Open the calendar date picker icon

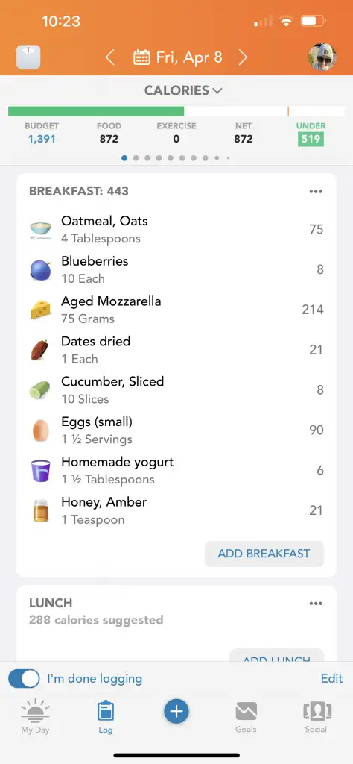coord(141,57)
